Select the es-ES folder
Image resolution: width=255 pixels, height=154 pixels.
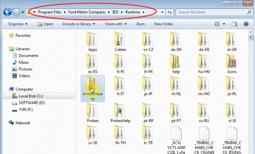(93, 64)
